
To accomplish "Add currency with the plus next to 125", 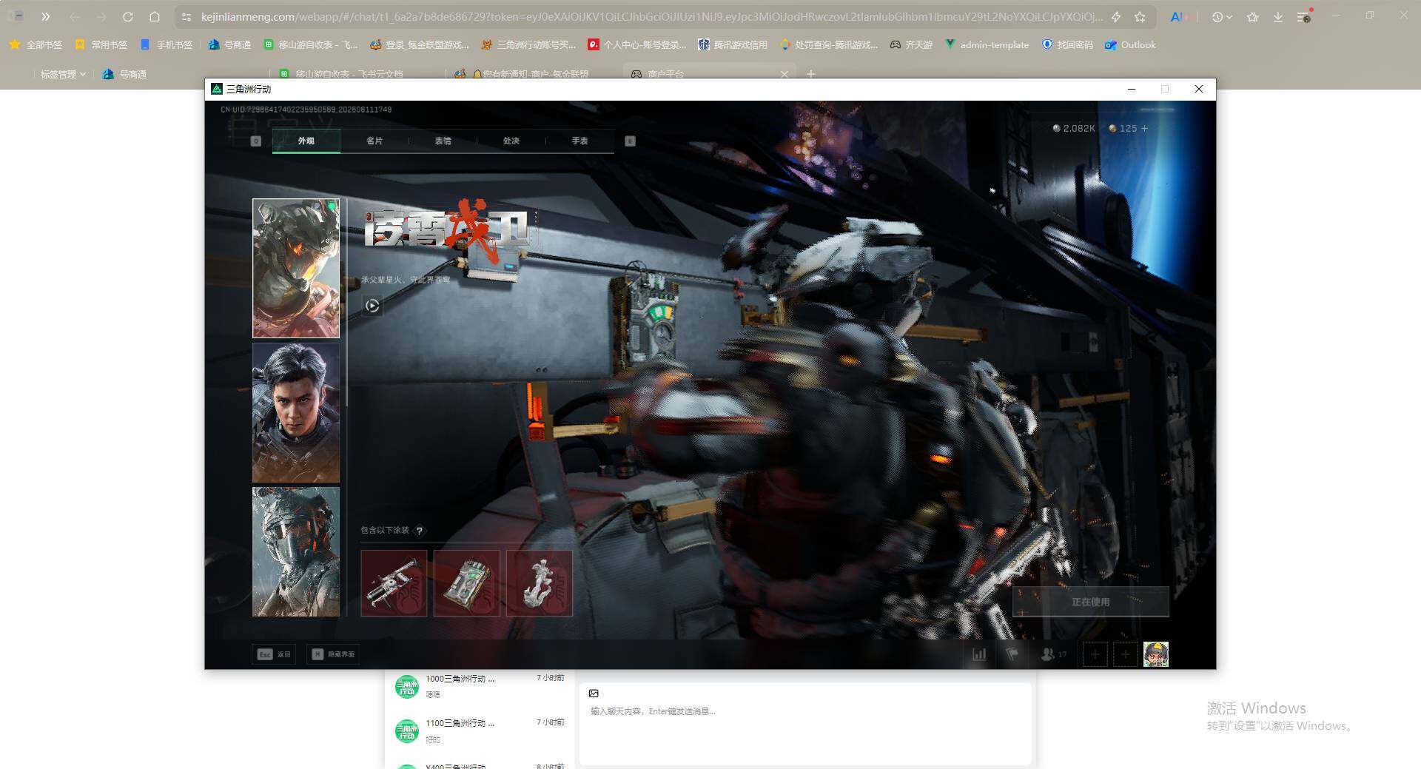I will 1145,128.
